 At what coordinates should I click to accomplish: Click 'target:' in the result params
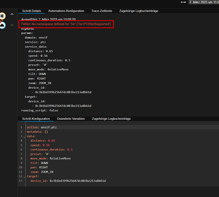pyautogui.click(x=31, y=97)
